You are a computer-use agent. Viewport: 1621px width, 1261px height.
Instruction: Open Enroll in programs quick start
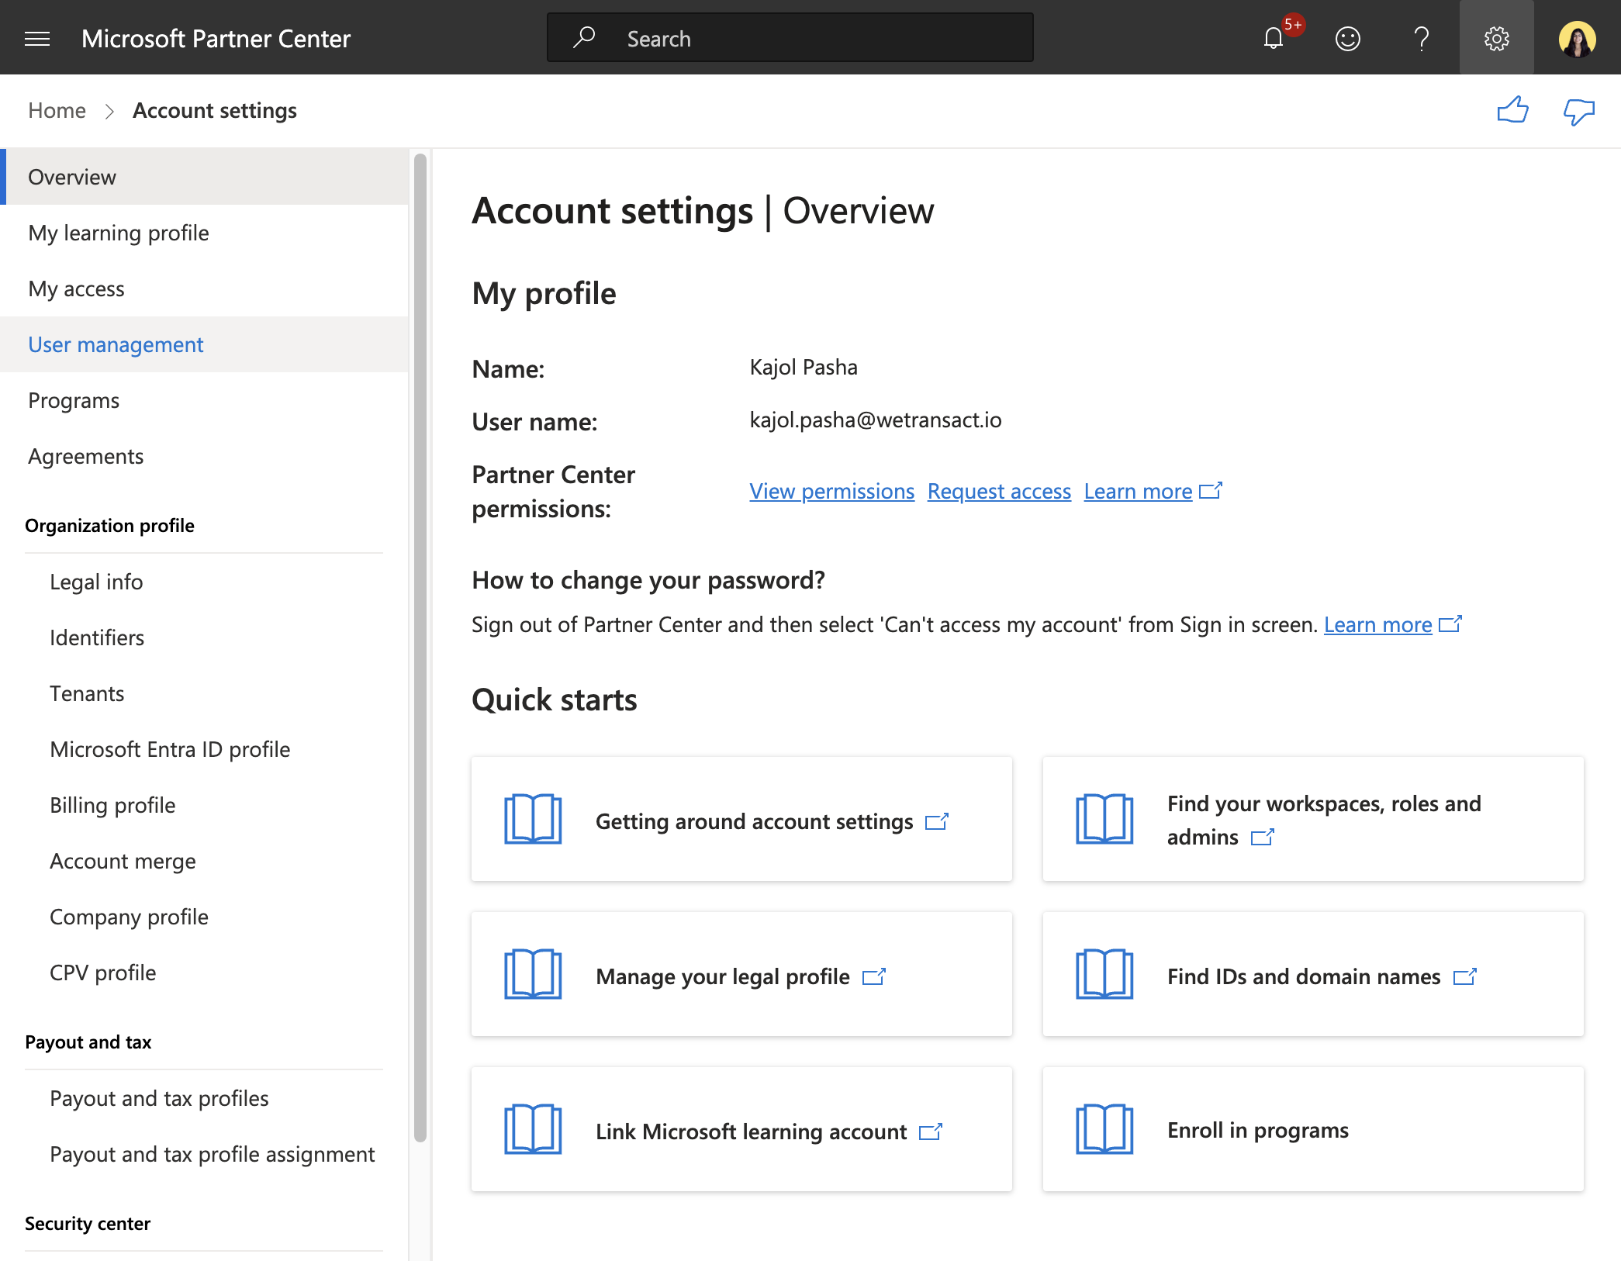1313,1129
